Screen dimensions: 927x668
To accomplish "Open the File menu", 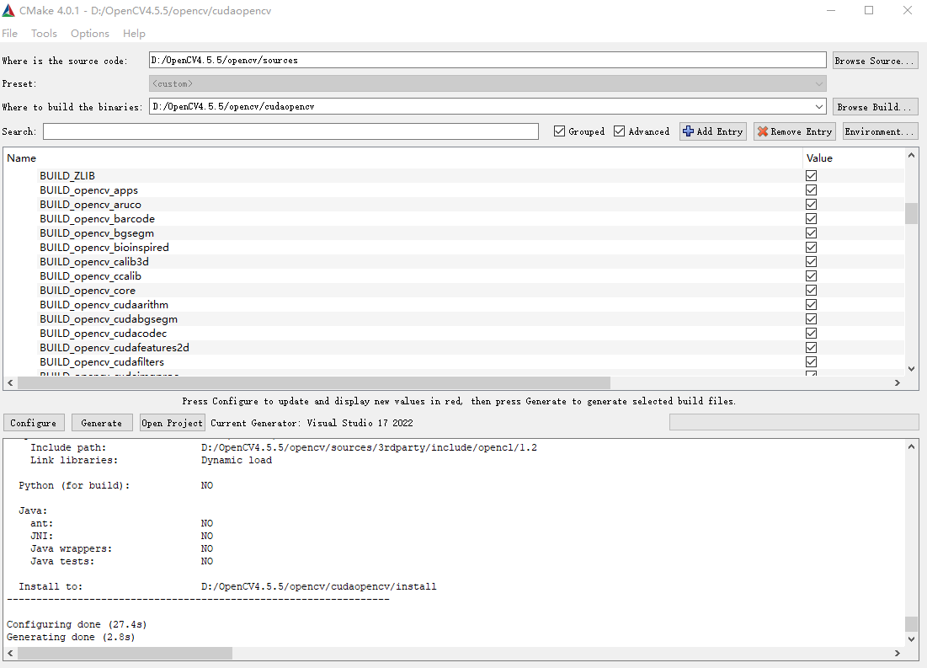I will 9,33.
